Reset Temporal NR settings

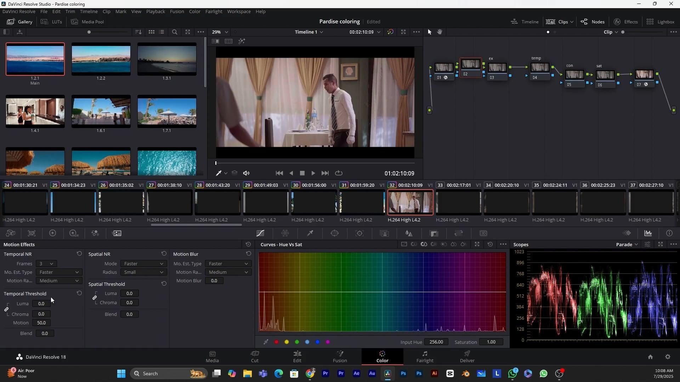click(x=79, y=254)
